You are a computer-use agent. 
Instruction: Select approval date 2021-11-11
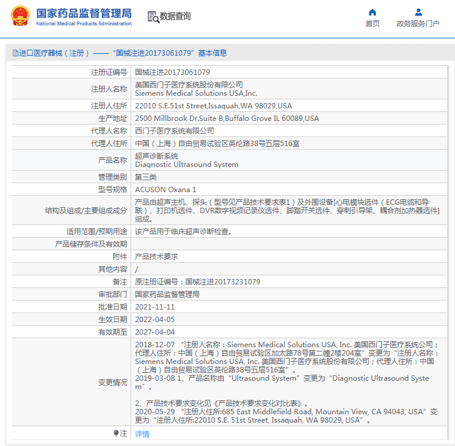(x=154, y=307)
